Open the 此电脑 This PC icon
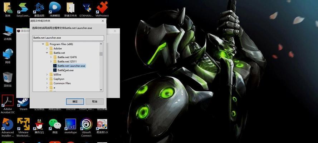The width and height of the screenshot is (318, 143). pos(8,33)
